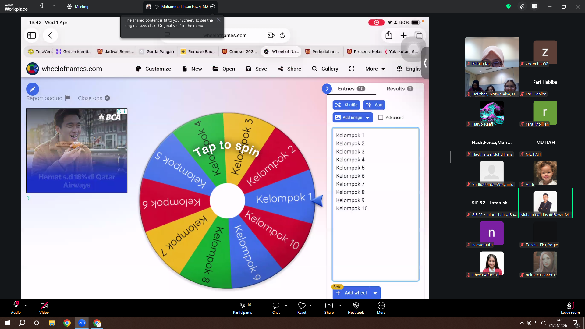The height and width of the screenshot is (329, 585).
Task: Open share options ellipsis for presenter
Action: pyautogui.click(x=213, y=7)
